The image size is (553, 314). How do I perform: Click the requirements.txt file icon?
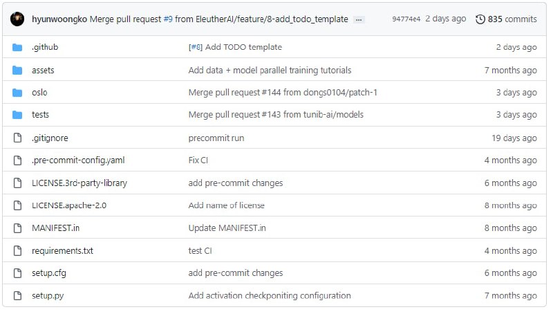tap(17, 251)
